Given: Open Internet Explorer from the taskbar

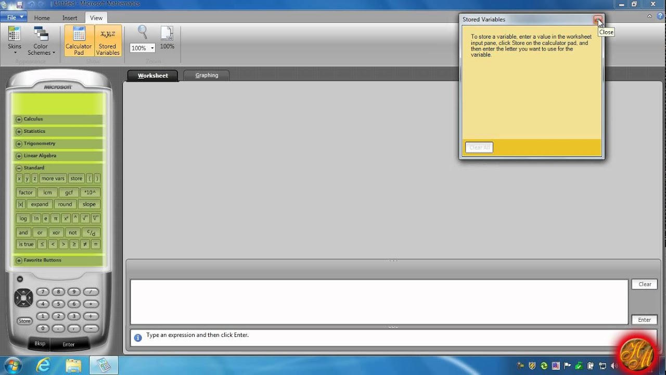Looking at the screenshot, I should (x=44, y=365).
